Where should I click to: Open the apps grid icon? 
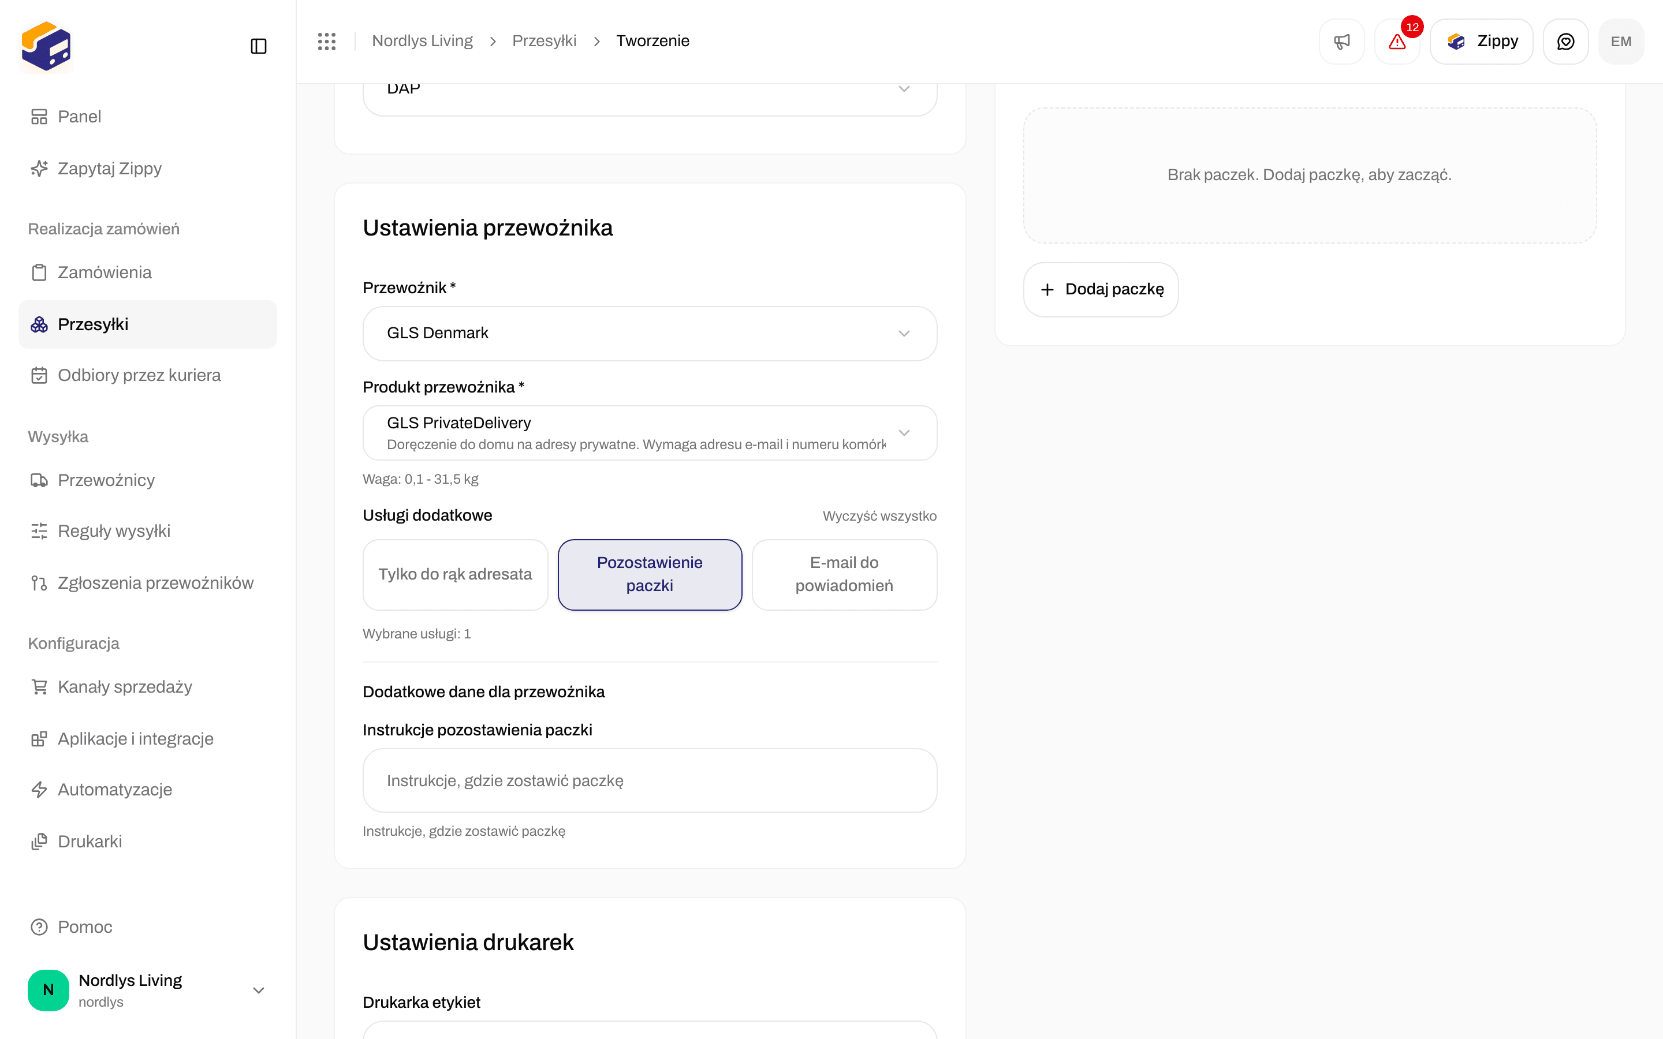click(x=327, y=41)
